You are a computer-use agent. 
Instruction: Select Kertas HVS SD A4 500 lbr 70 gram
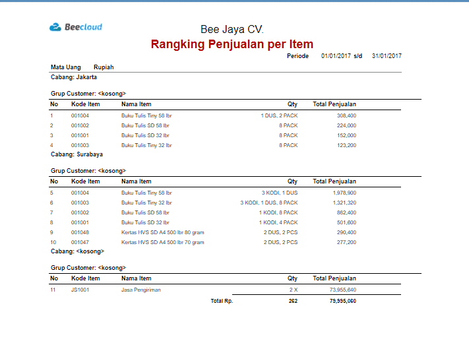click(x=163, y=242)
